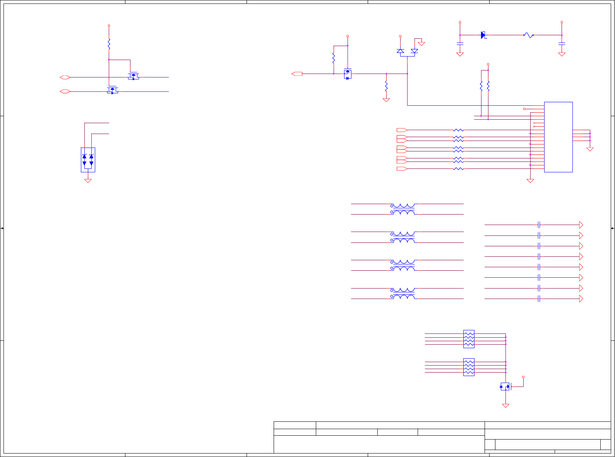Screen dimensions: 615x457
Task: Select the resistor above the center input line
Action: (334, 58)
